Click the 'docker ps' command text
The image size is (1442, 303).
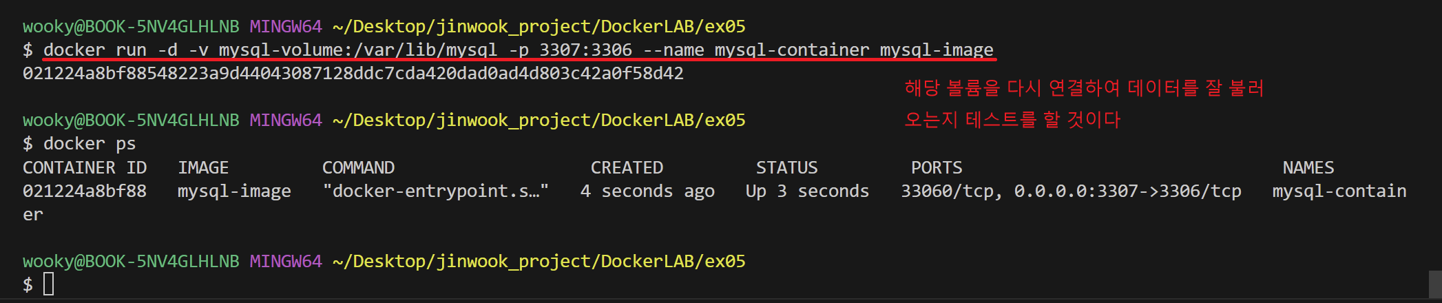[x=90, y=143]
